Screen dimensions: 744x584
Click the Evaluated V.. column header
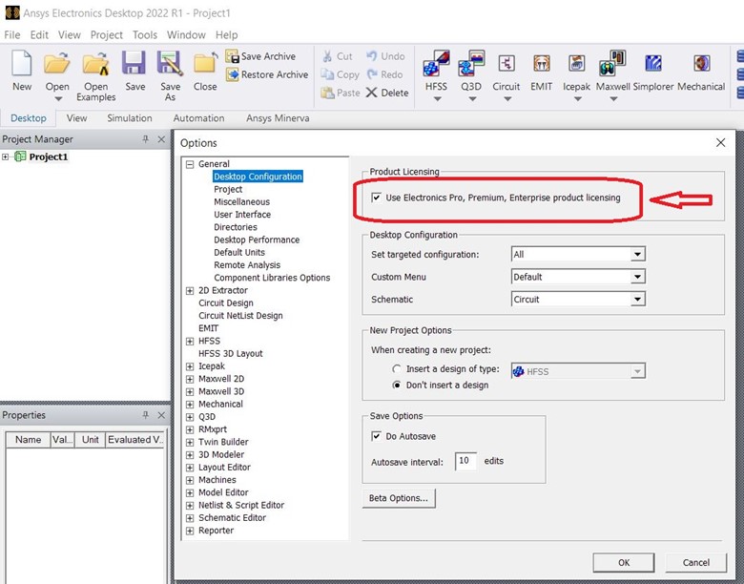point(135,440)
